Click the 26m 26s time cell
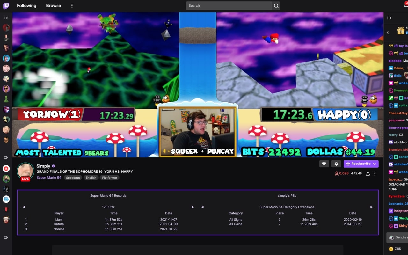 tap(309, 220)
